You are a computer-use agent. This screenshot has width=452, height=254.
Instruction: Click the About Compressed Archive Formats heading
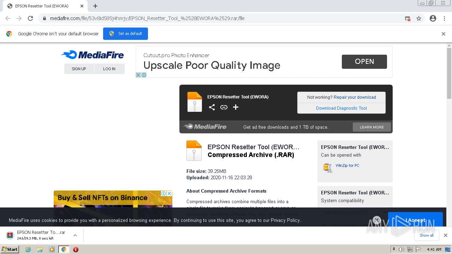[x=226, y=191]
